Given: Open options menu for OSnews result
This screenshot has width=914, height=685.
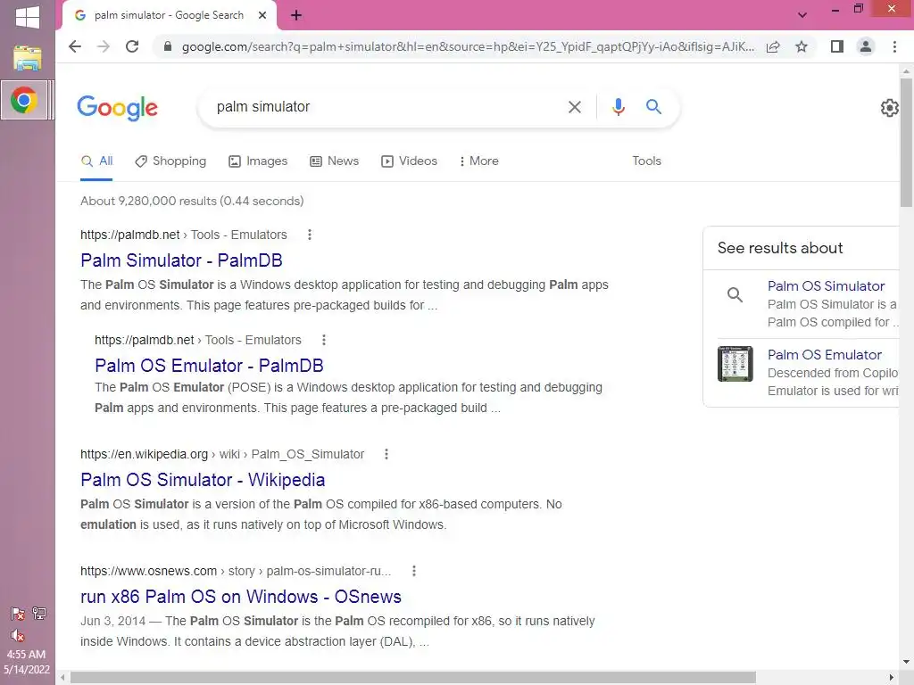Looking at the screenshot, I should click(414, 571).
